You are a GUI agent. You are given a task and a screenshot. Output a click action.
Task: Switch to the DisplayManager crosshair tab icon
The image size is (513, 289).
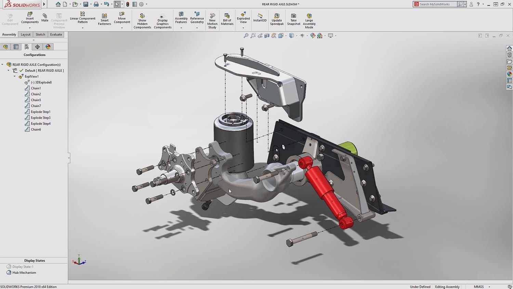point(37,47)
